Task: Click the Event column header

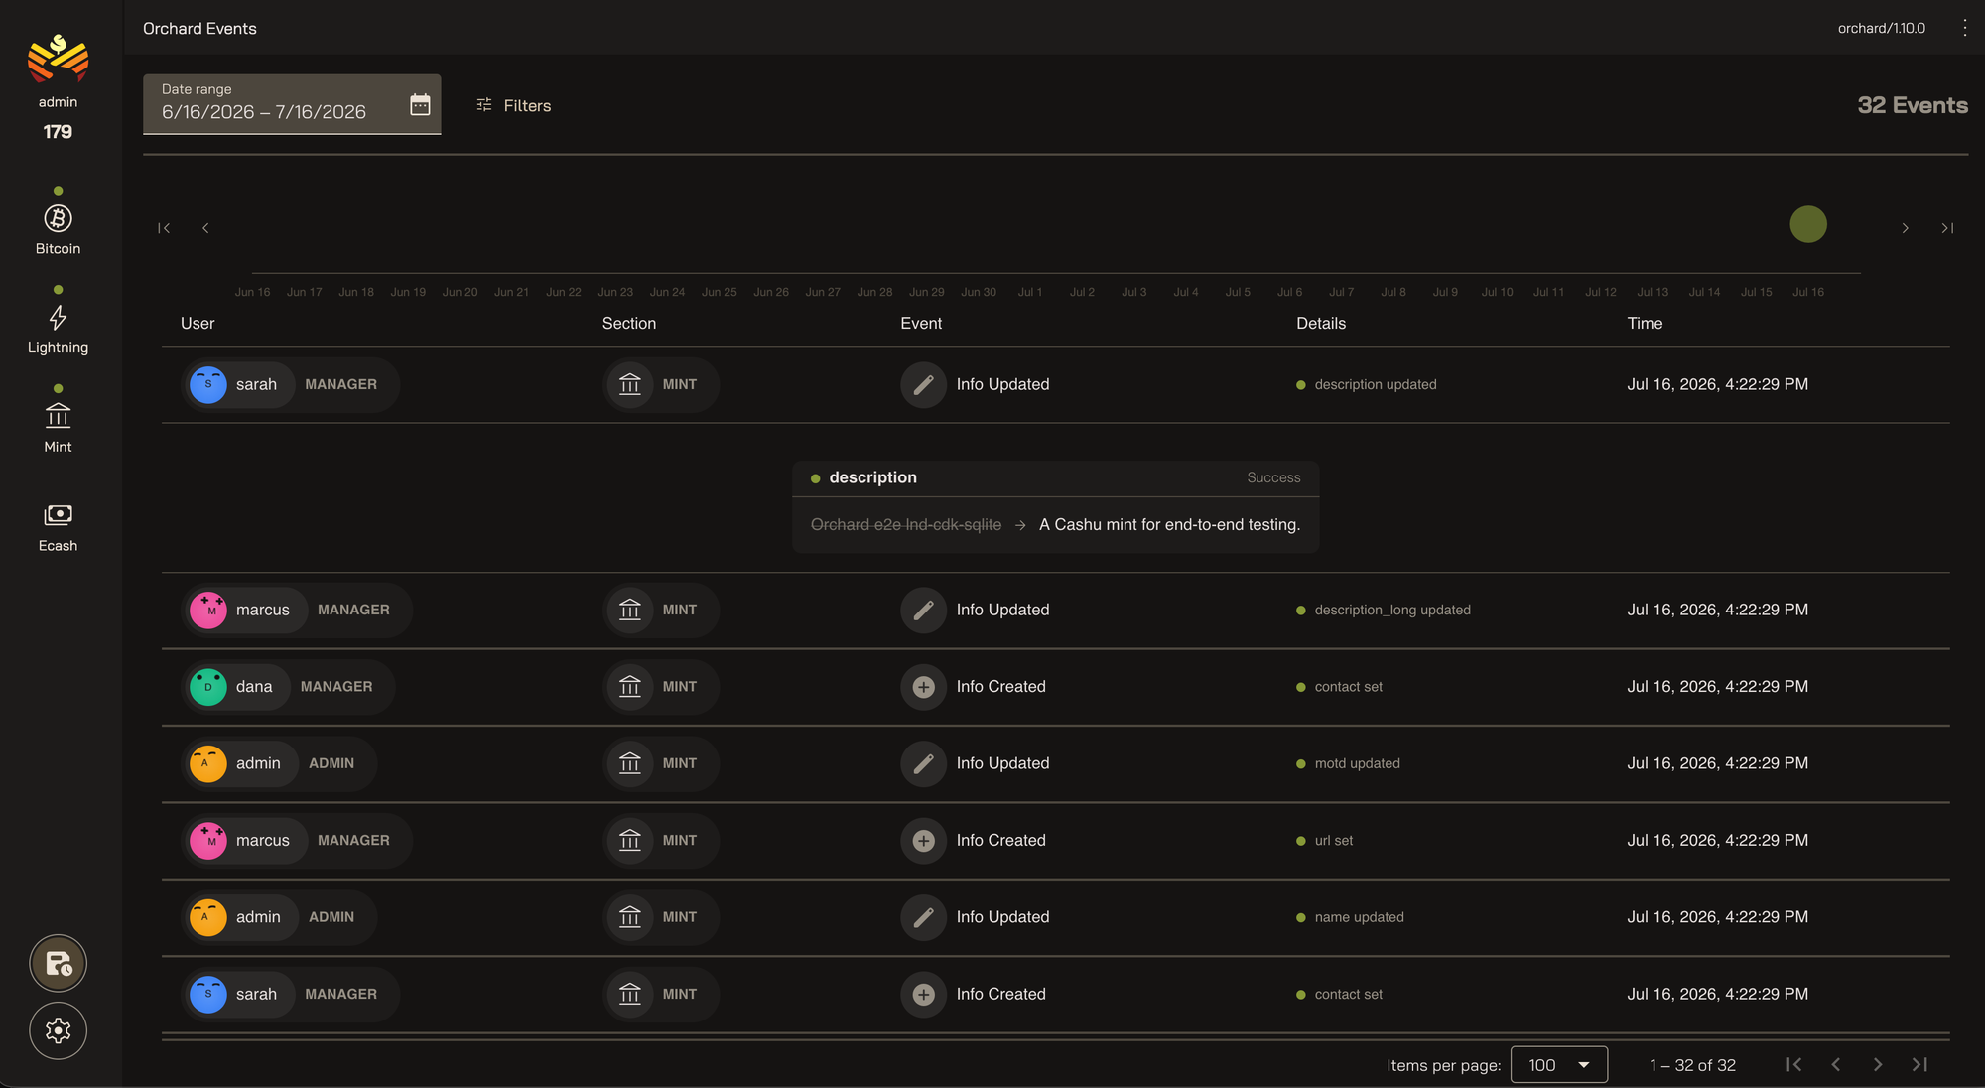Action: click(x=921, y=324)
